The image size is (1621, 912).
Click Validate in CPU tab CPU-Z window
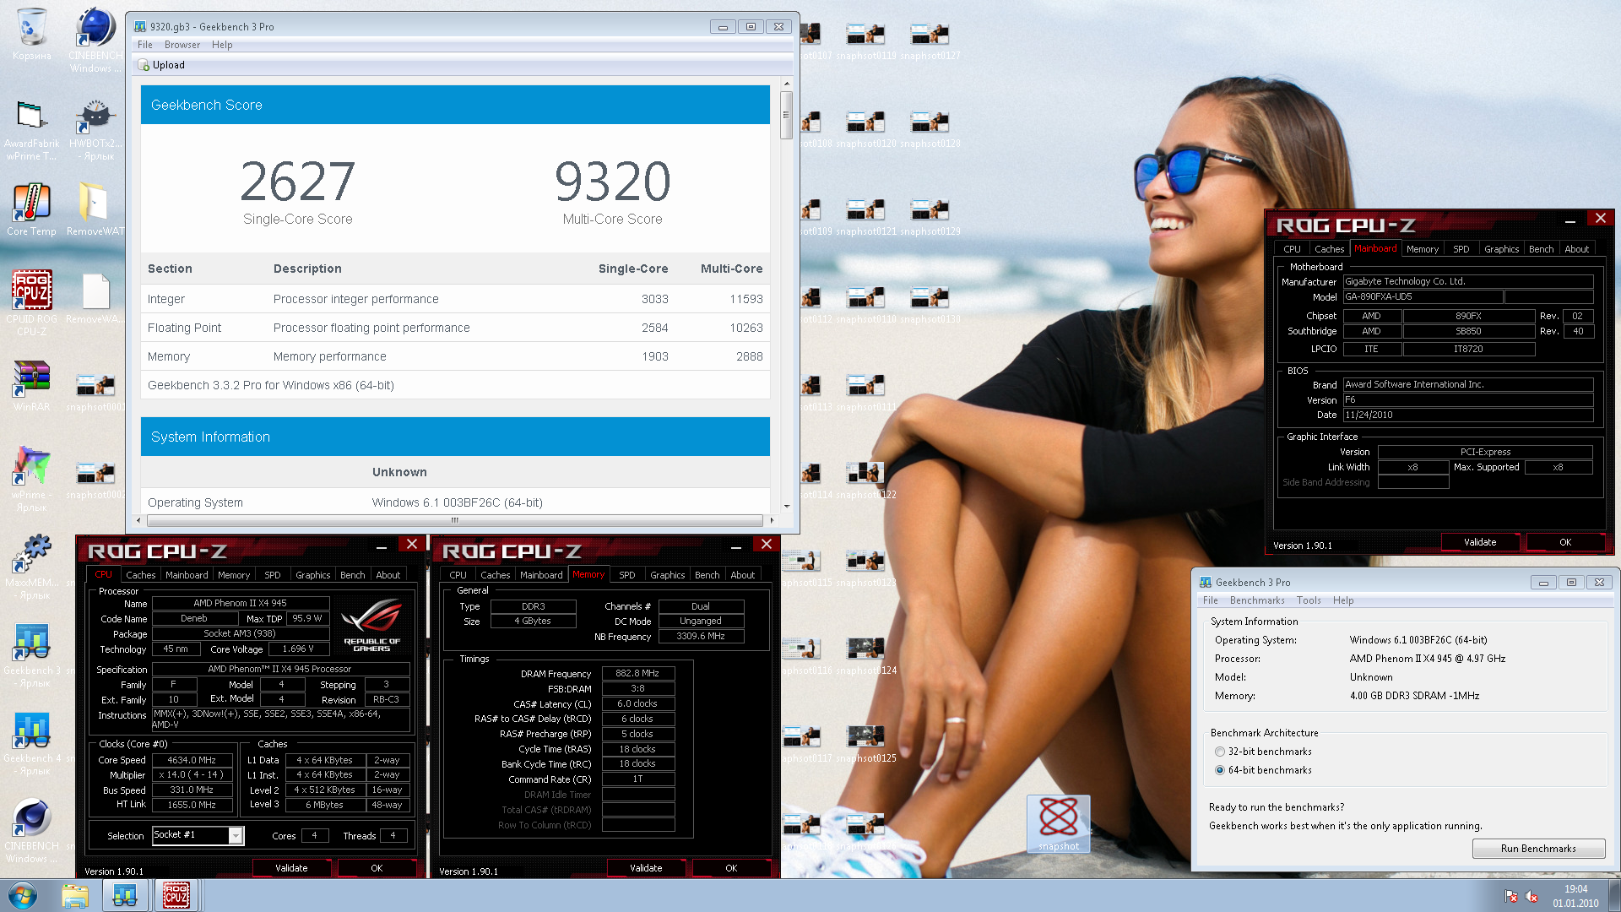point(291,868)
